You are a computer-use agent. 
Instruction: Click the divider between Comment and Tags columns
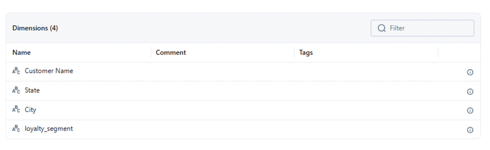(295, 52)
